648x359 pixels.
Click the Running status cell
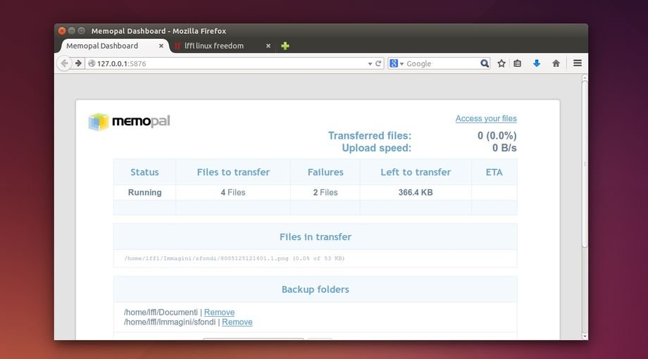click(144, 192)
